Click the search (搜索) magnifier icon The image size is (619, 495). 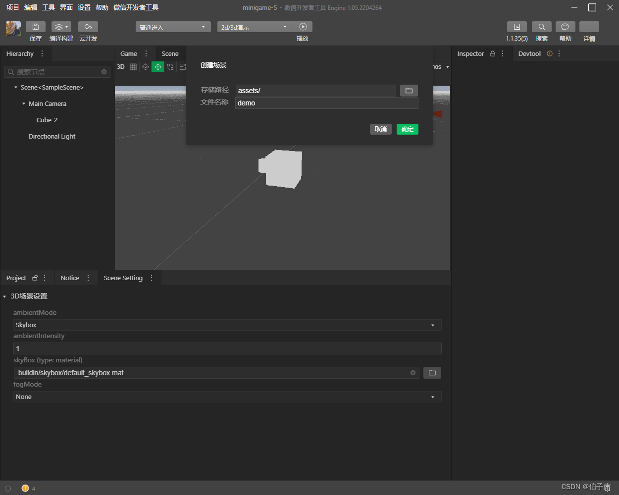tap(542, 27)
